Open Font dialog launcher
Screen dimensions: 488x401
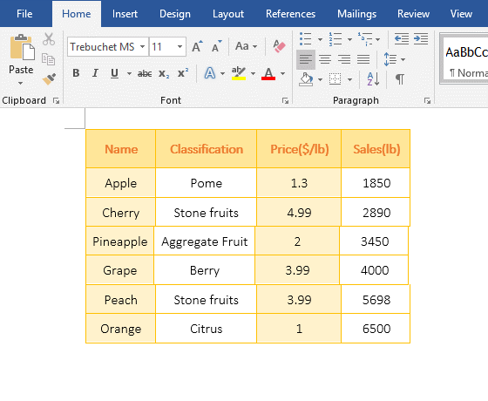coord(285,100)
